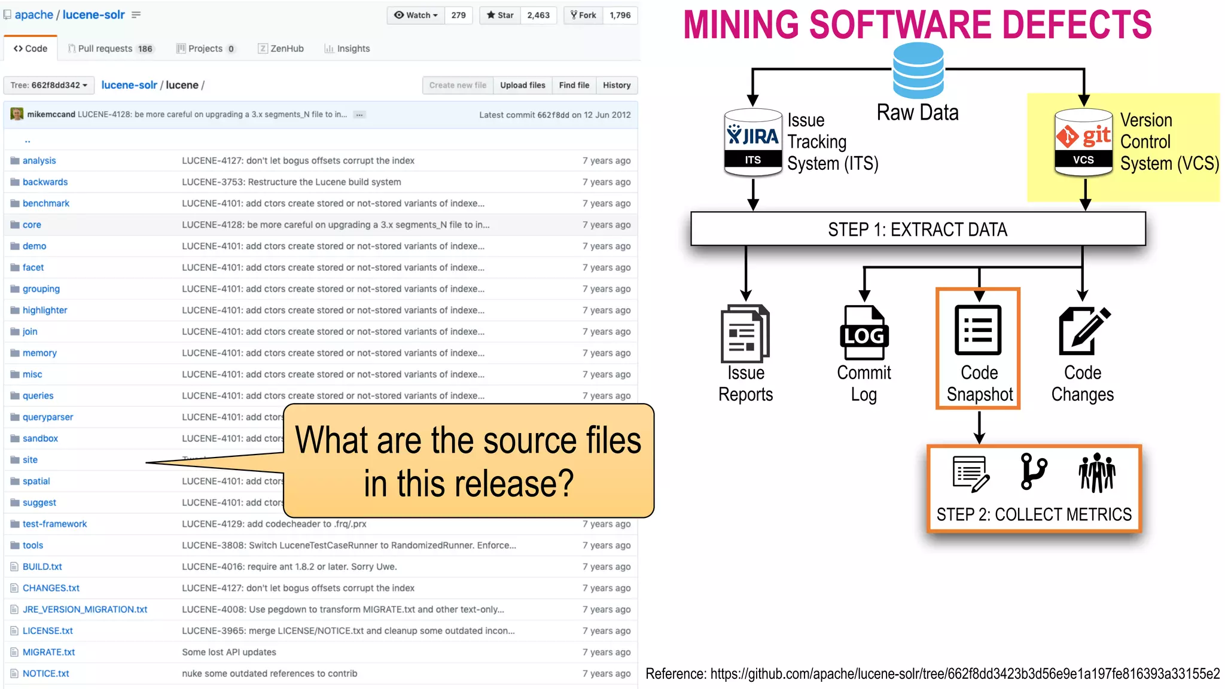
Task: Click the grouping folder icon
Action: 15,289
